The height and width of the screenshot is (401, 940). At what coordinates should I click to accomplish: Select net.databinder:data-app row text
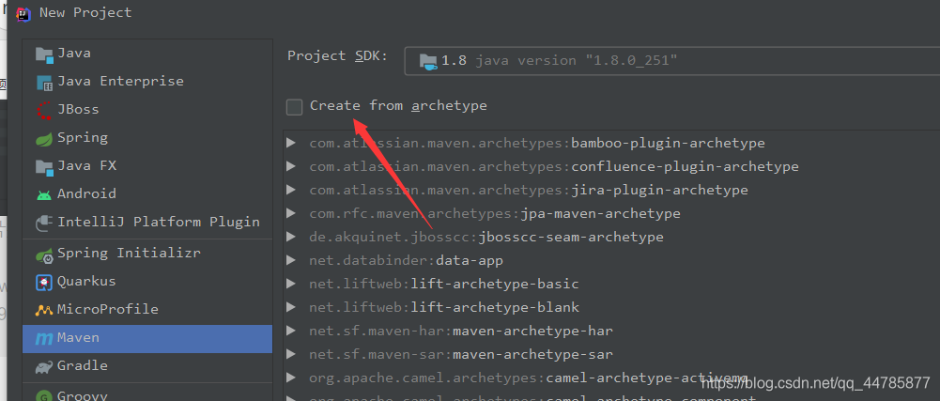(406, 261)
